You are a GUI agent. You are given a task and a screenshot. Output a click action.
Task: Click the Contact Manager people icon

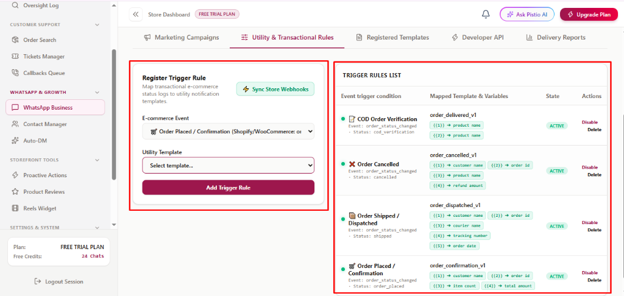15,124
